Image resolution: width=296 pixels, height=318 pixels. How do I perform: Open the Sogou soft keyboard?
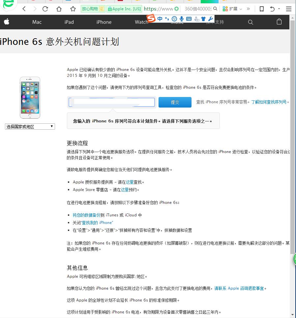click(189, 19)
